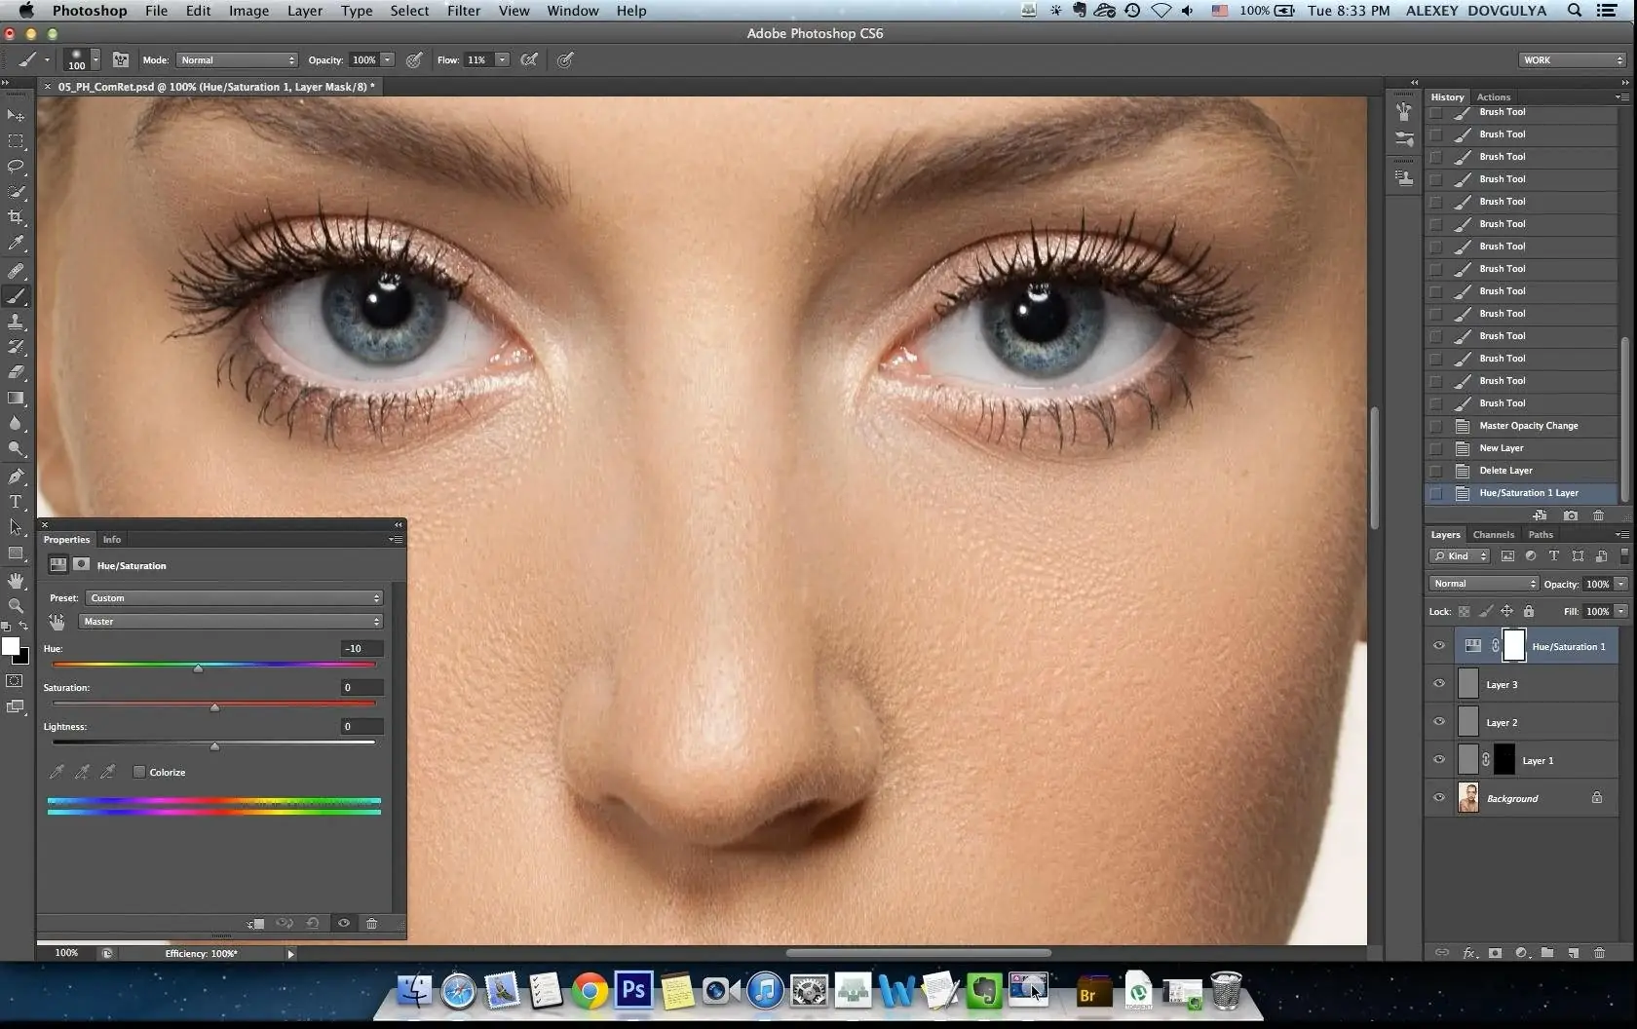Select the Horizontal Type tool

pyautogui.click(x=17, y=503)
